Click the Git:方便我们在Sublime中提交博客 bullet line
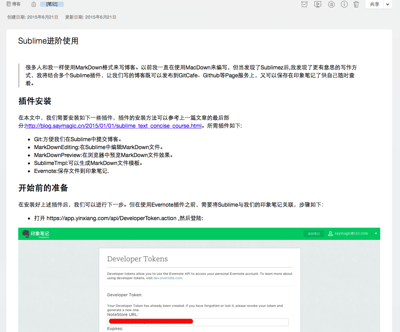Viewport: 400px width, 332px height. (78, 139)
